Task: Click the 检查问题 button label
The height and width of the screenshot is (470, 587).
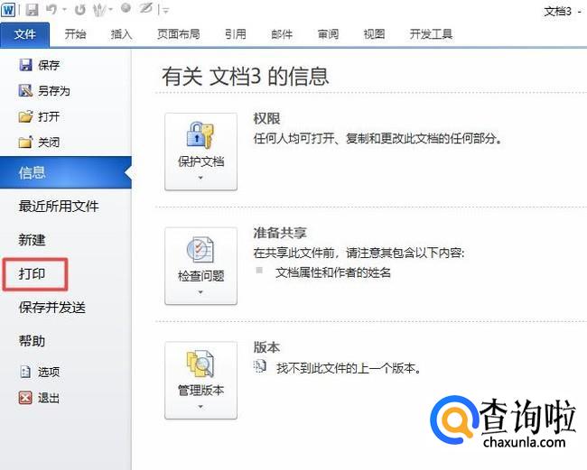Action: click(201, 276)
